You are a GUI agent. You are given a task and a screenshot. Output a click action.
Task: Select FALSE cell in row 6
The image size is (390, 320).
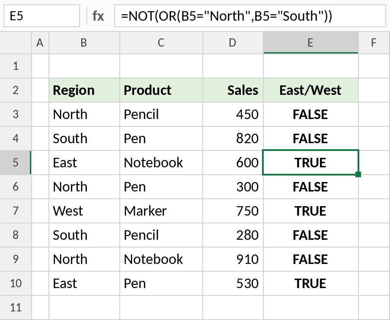[x=311, y=187]
